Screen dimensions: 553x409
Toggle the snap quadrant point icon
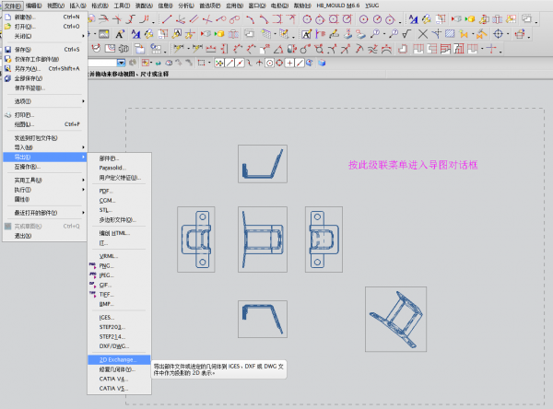pos(279,63)
